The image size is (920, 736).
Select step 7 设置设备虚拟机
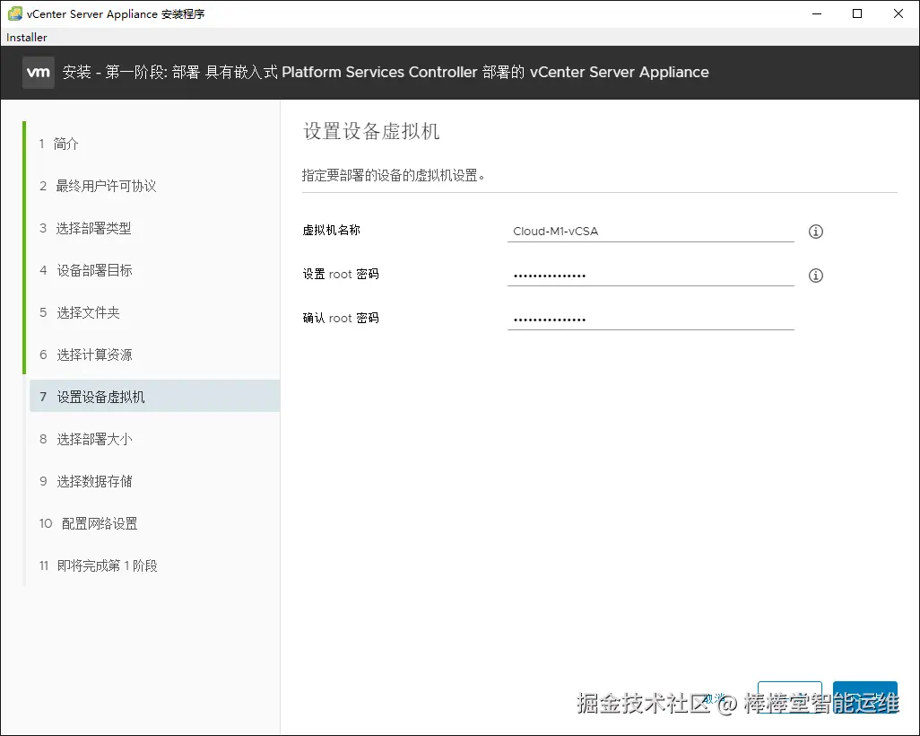[x=154, y=396]
